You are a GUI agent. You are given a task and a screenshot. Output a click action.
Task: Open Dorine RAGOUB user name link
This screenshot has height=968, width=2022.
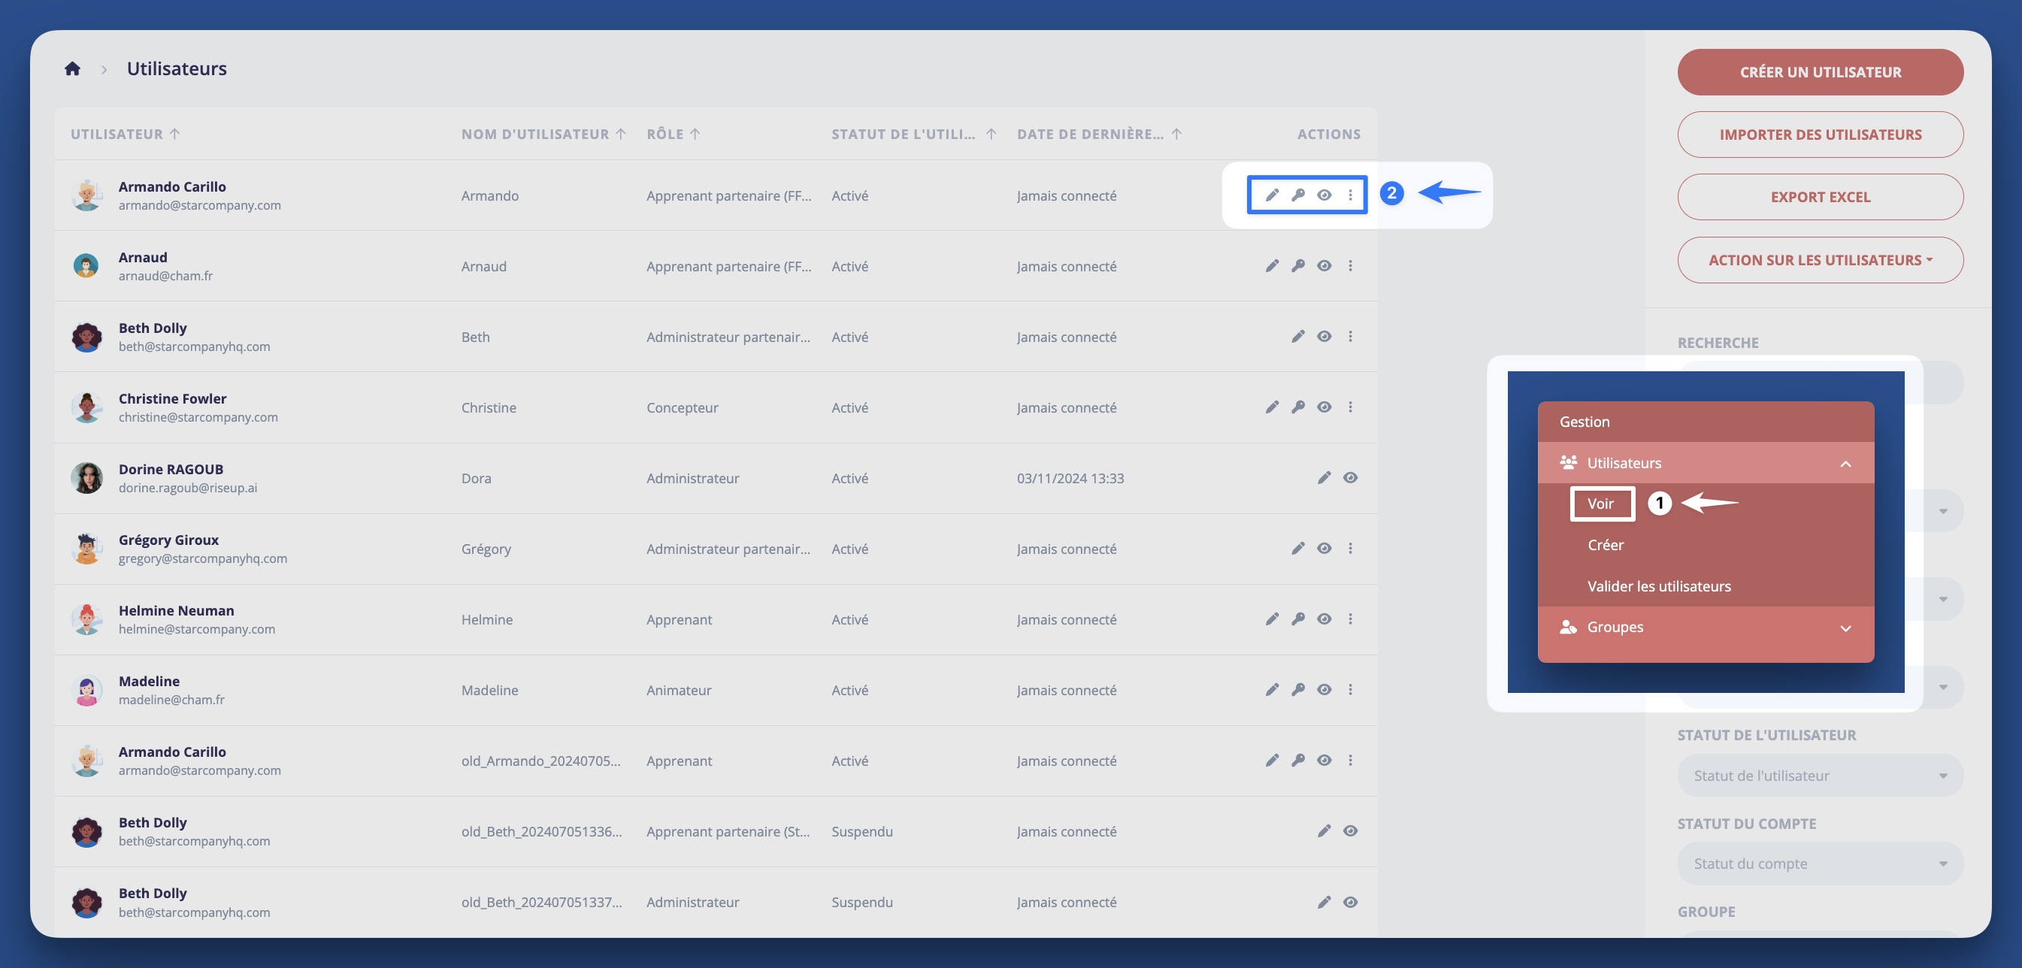tap(171, 470)
